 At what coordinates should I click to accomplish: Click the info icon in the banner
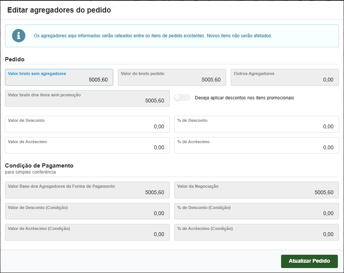coord(19,36)
